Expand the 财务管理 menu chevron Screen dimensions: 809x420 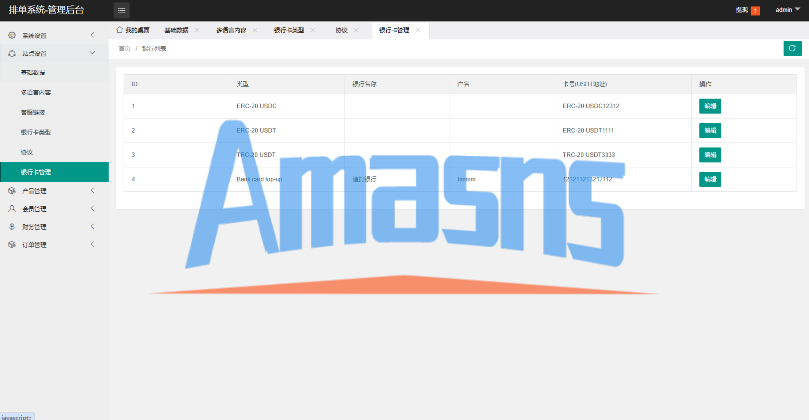tap(92, 226)
